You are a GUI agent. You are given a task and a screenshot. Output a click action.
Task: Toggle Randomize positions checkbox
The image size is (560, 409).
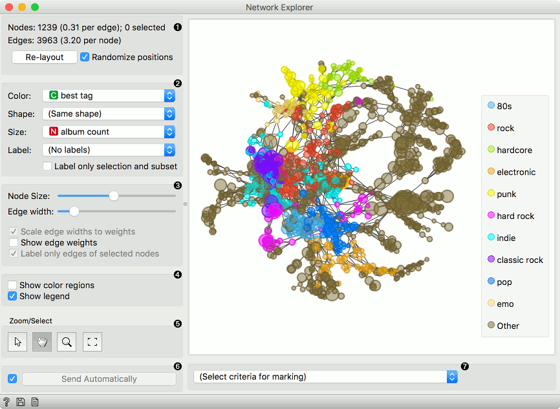84,57
